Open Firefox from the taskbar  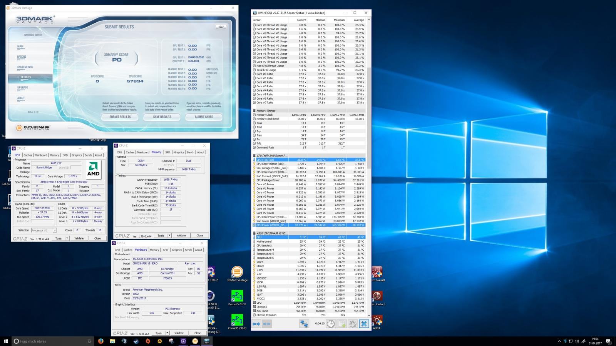click(100, 341)
